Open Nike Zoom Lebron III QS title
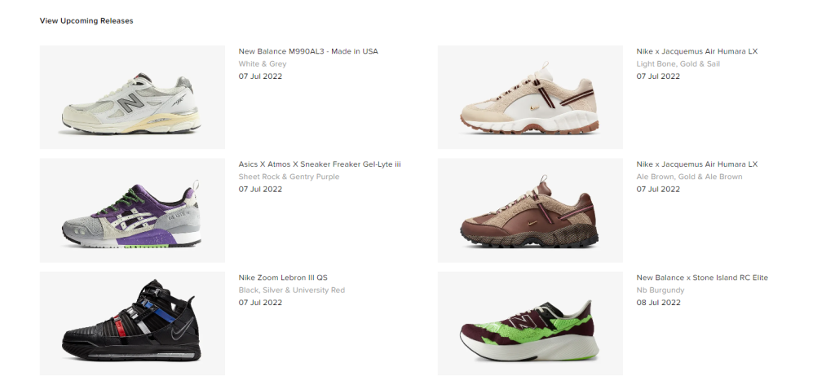 point(283,278)
